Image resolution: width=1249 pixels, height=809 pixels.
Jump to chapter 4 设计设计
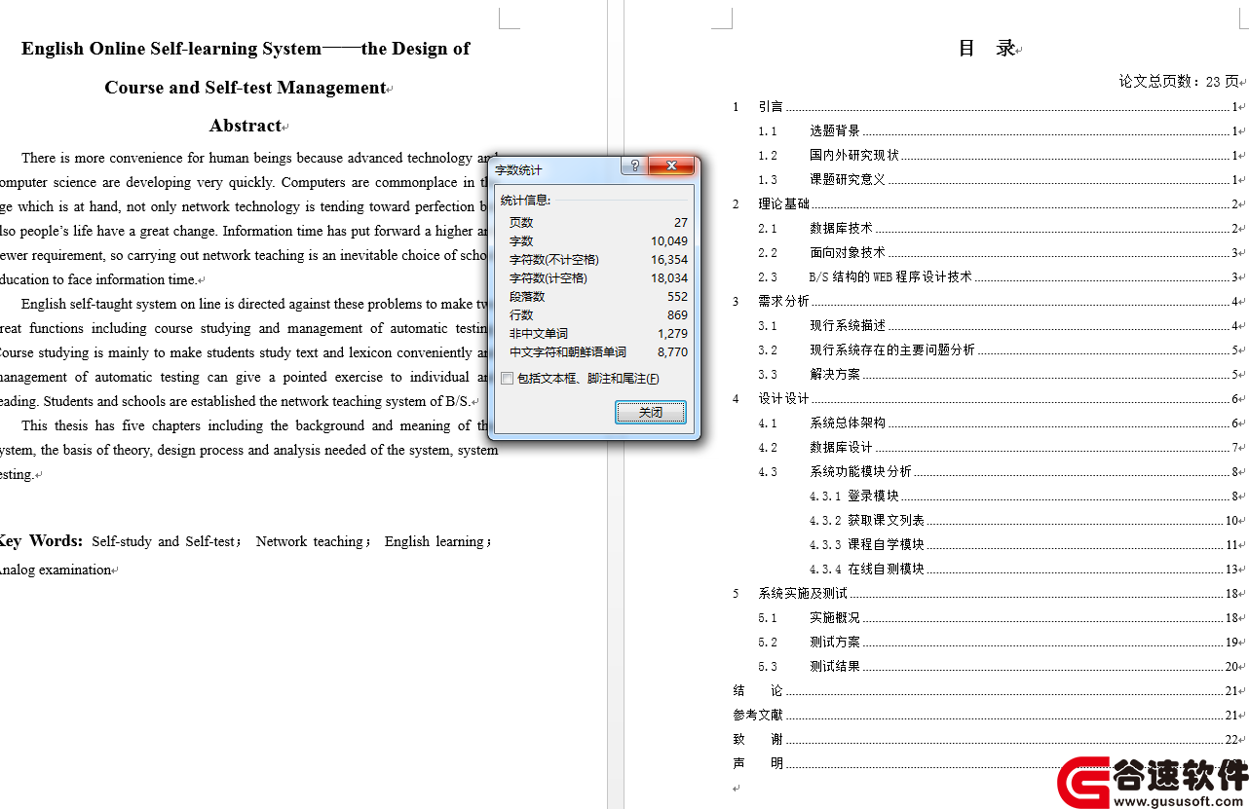coord(986,399)
